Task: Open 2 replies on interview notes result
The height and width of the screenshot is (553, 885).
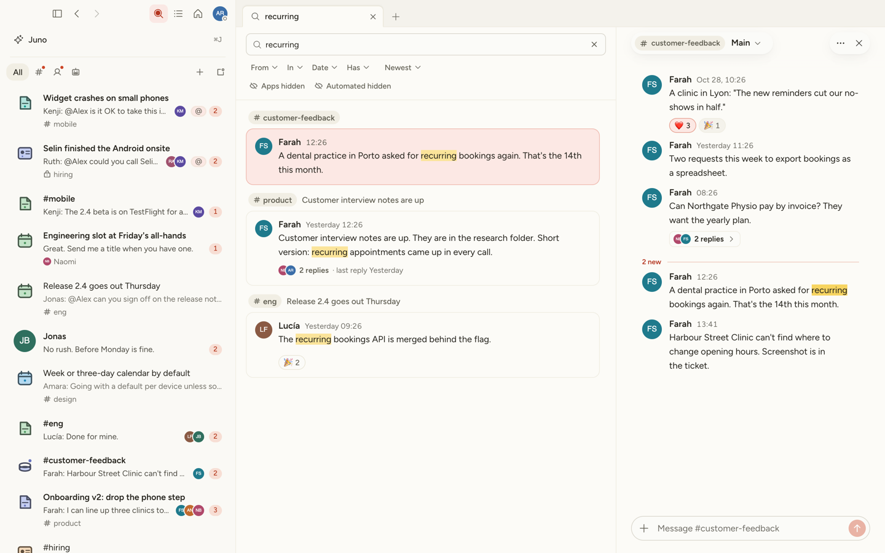Action: [313, 270]
